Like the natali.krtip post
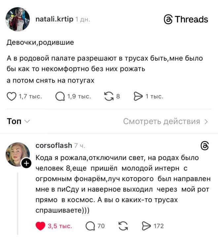Screen dimensions: 218x238 [x=11, y=96]
